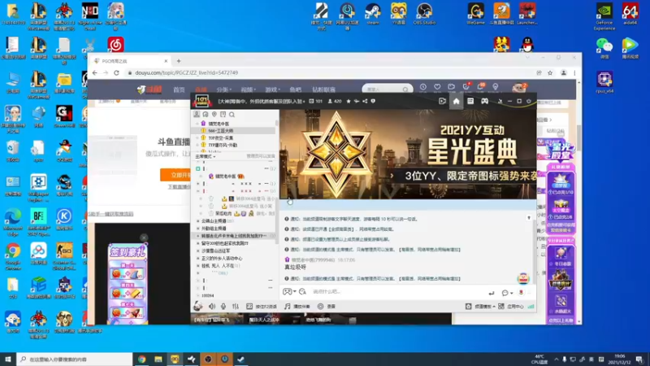Toggle the Chrome bookmark star for this page
The height and width of the screenshot is (366, 650).
click(550, 72)
